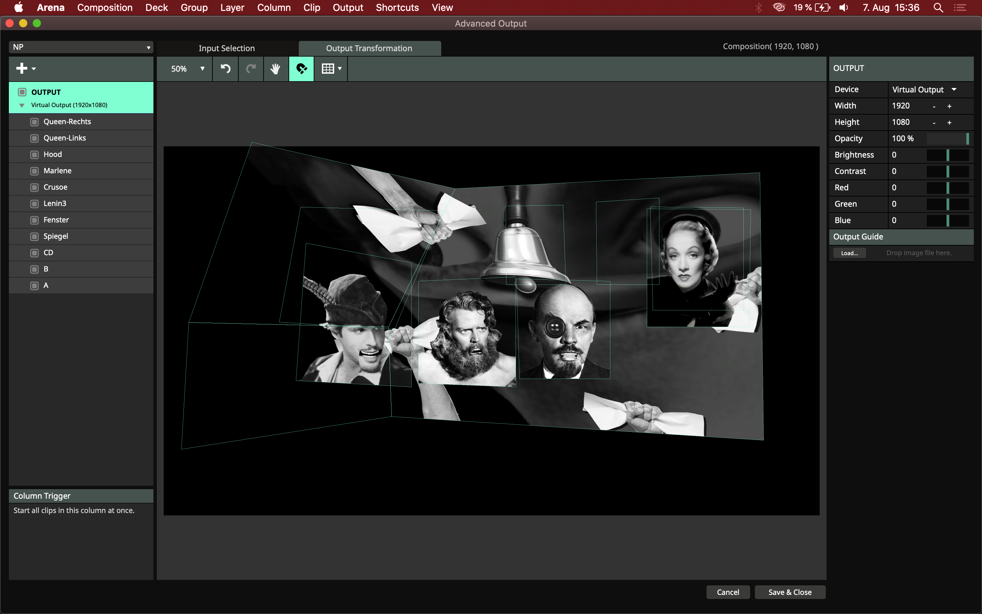Collapse the Virtual Output tree triangle
This screenshot has width=982, height=614.
tap(22, 105)
